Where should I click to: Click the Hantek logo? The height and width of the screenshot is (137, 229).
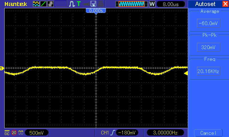point(16,4)
